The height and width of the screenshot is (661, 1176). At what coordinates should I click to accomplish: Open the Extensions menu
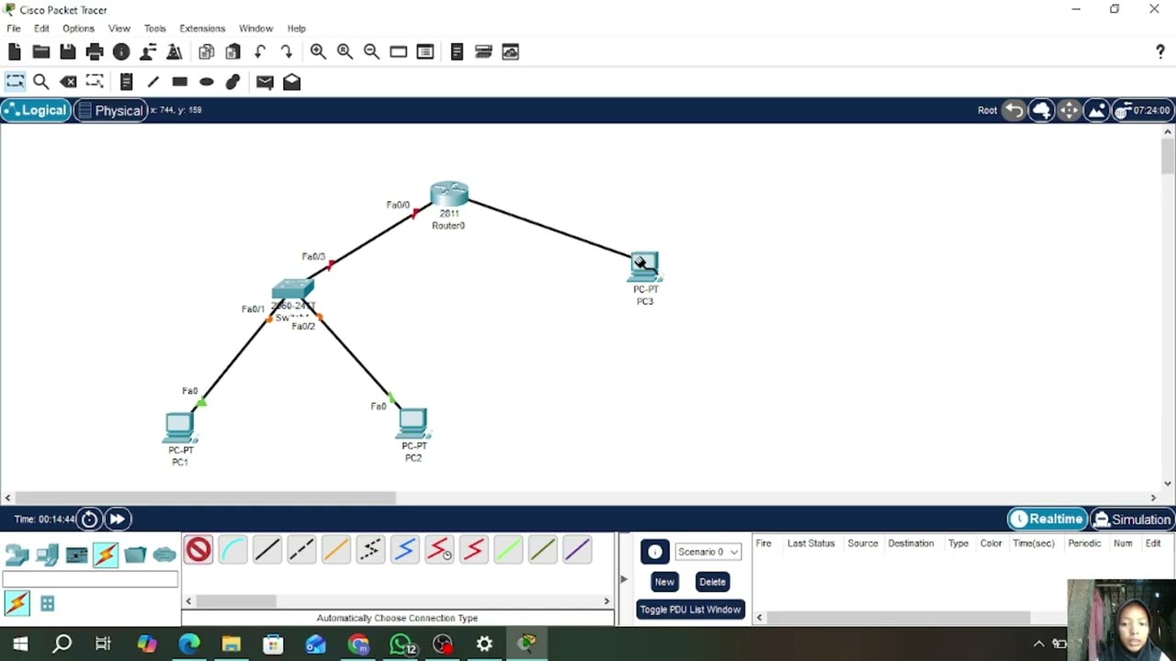click(x=202, y=28)
